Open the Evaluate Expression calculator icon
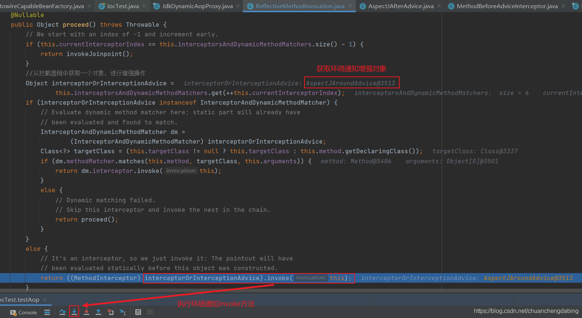This screenshot has width=582, height=318. 138,312
